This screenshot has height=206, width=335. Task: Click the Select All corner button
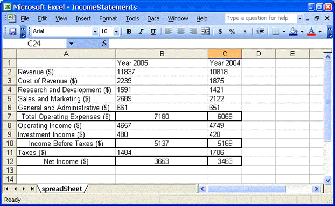click(10, 54)
